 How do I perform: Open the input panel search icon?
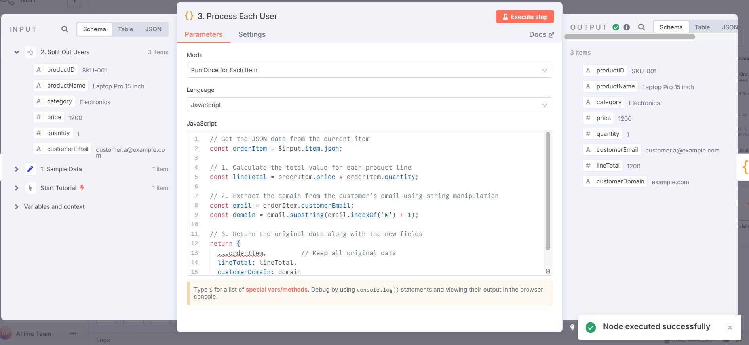tap(65, 29)
